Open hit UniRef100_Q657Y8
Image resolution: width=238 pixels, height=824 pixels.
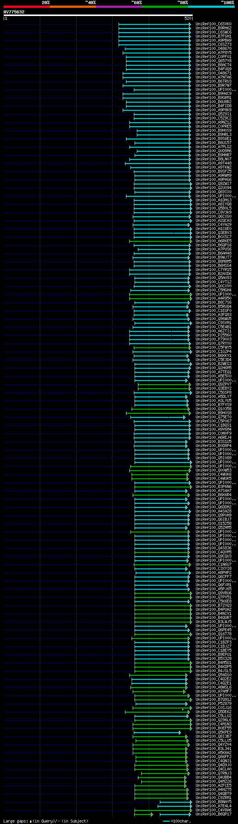pyautogui.click(x=213, y=61)
